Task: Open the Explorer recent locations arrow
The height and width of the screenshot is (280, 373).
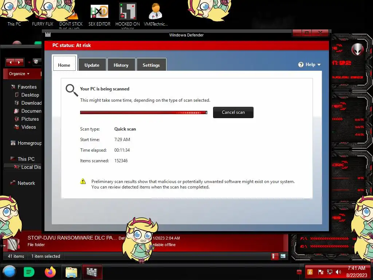Action: (x=29, y=62)
